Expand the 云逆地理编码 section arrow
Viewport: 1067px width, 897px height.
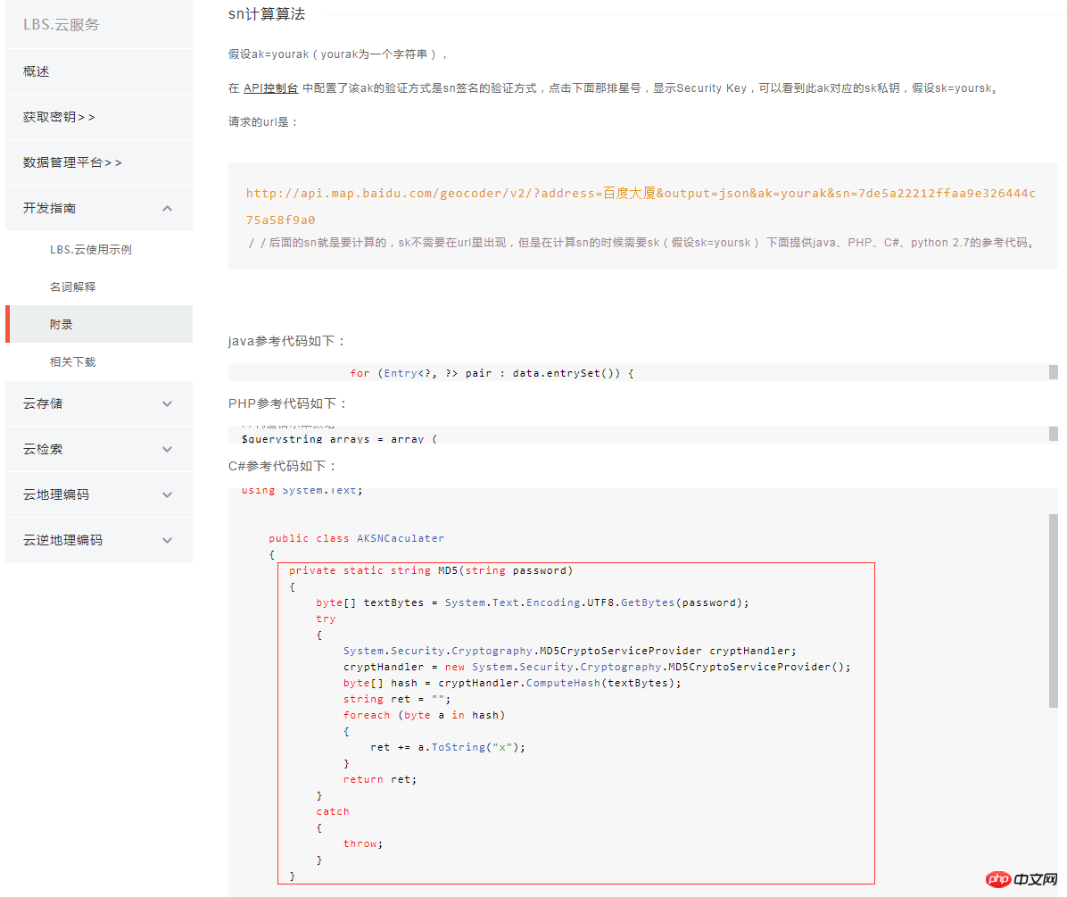coord(168,540)
